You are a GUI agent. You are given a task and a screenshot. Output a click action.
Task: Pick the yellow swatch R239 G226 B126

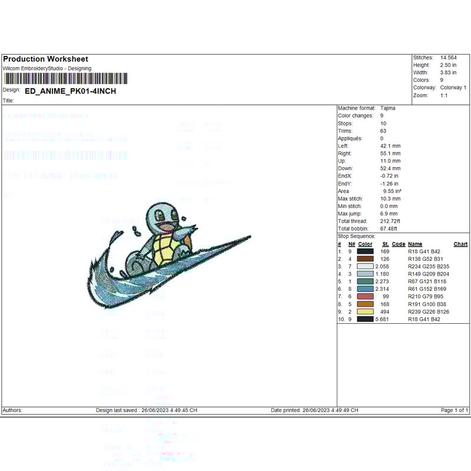(365, 311)
